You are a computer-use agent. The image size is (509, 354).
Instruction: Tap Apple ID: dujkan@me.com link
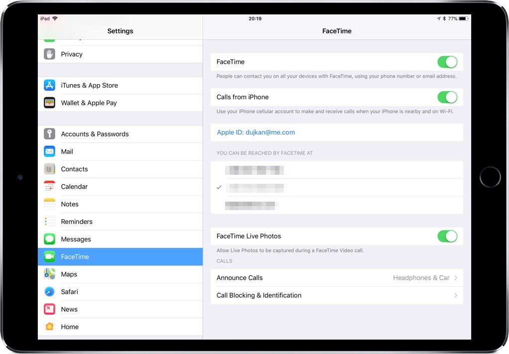click(x=256, y=132)
